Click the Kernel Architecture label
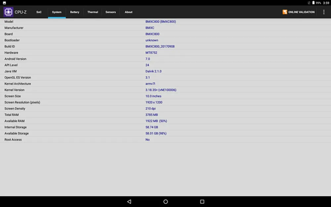Image resolution: width=331 pixels, height=207 pixels. (x=18, y=84)
